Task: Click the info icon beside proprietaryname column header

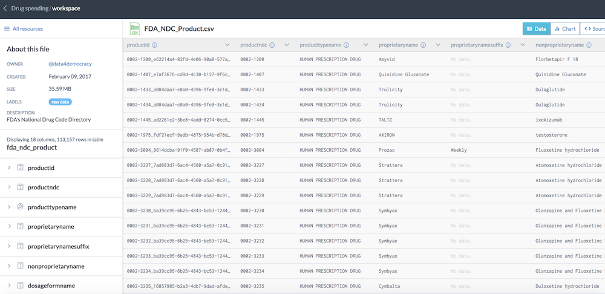Action: [x=422, y=45]
